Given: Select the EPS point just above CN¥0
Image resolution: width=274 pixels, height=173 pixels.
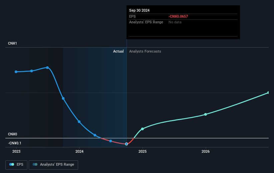Looking at the screenshot, I should coord(95,135).
